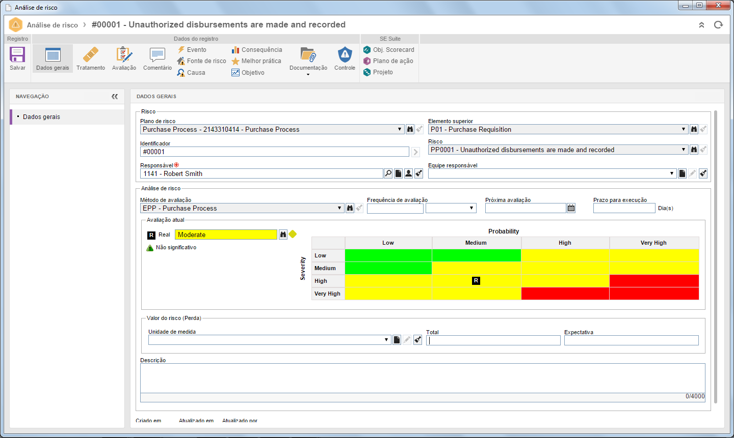Screen dimensions: 734x438
Task: Click Próxima avaliação date field
Action: click(x=526, y=208)
